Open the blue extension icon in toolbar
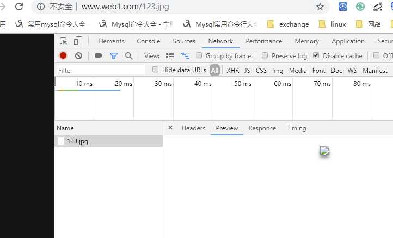 (343, 7)
